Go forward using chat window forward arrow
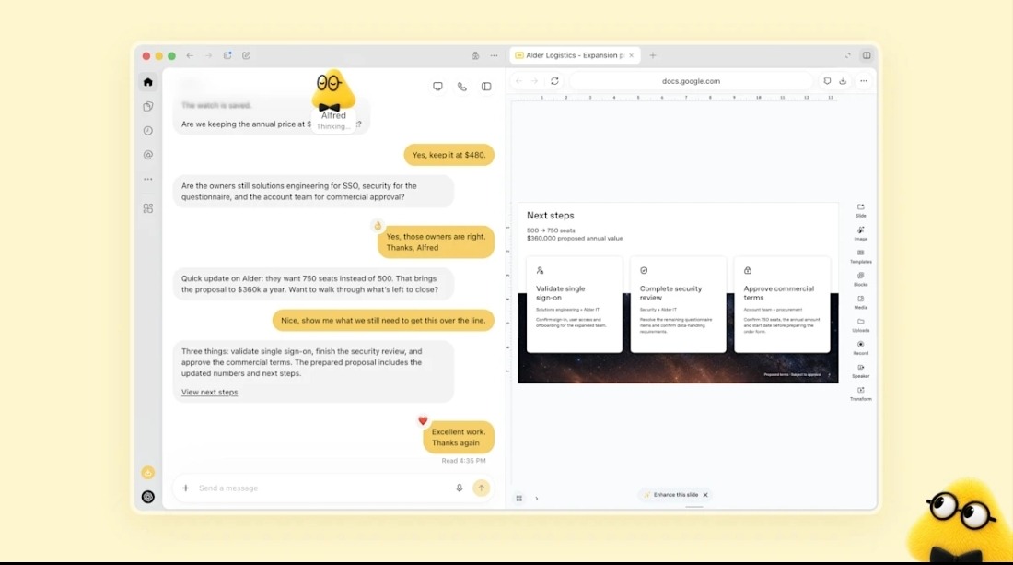The image size is (1013, 565). point(209,55)
